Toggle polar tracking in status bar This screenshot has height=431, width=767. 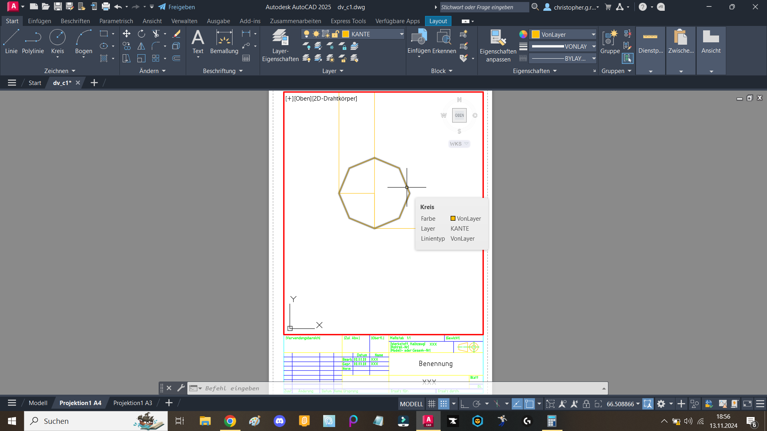pos(477,404)
